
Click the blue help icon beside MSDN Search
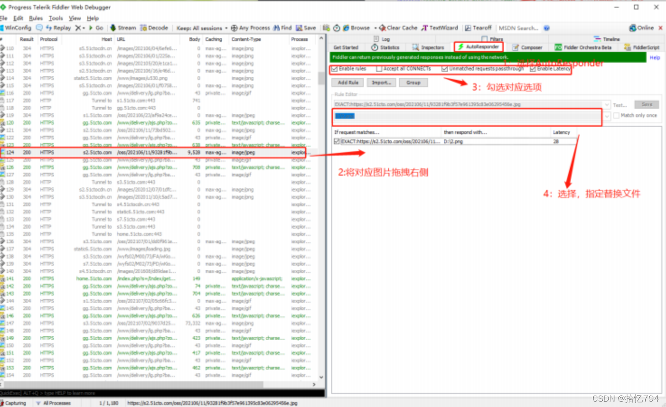click(547, 28)
